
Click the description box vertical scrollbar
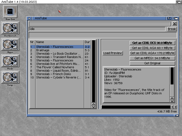172,82
